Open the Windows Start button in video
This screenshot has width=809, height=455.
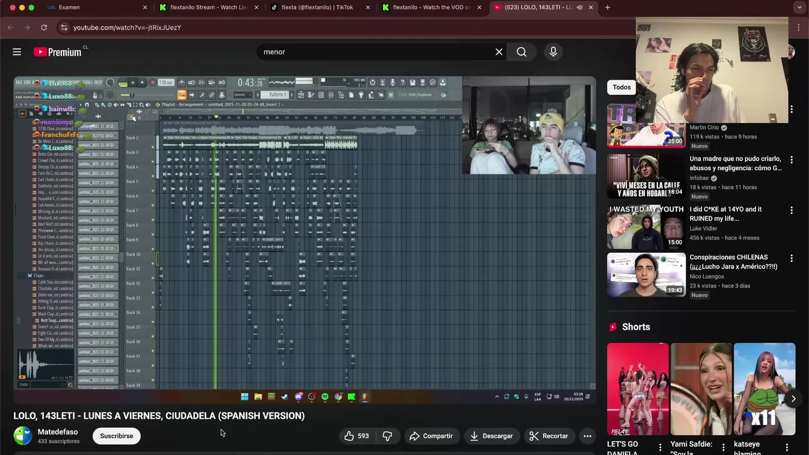pyautogui.click(x=245, y=397)
